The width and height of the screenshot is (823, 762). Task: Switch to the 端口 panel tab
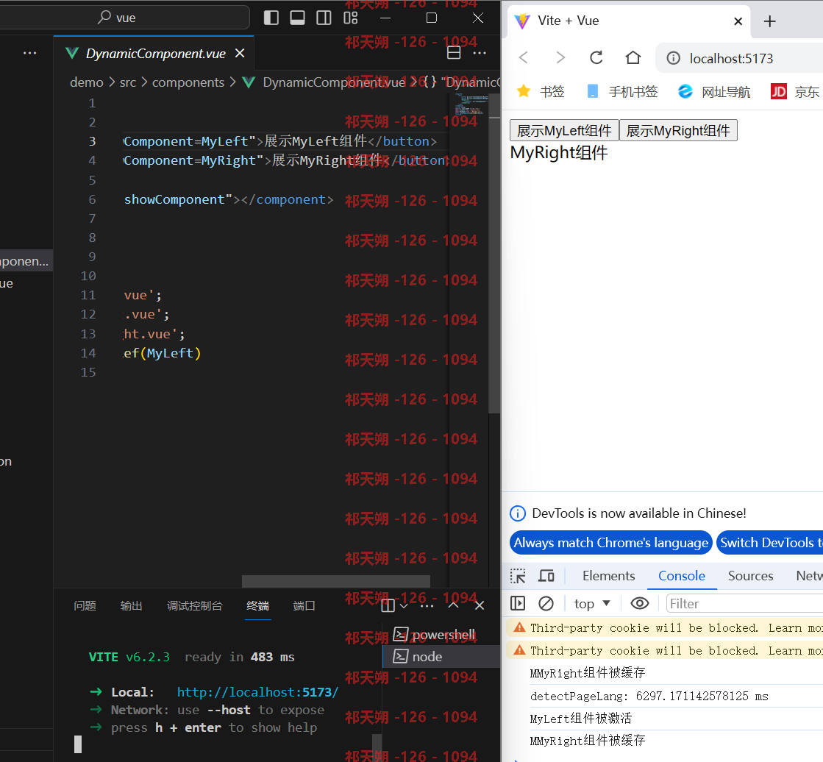[304, 605]
